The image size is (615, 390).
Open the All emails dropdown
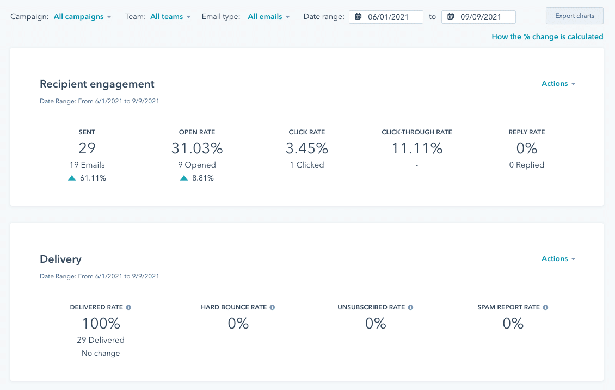coord(269,16)
